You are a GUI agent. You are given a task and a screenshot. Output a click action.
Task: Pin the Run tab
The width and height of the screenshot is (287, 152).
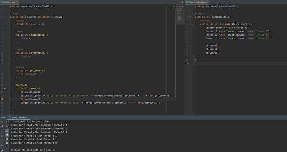[x=2, y=151]
